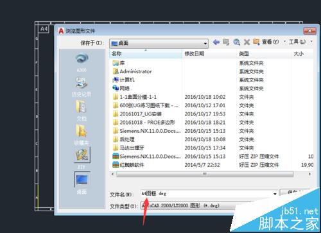Click the search the web icon
This screenshot has height=233, width=321.
pyautogui.click(x=236, y=42)
